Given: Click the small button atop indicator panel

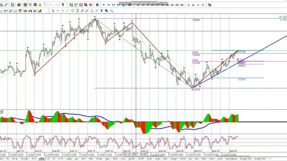Looking at the screenshot, I should pyautogui.click(x=1, y=111).
